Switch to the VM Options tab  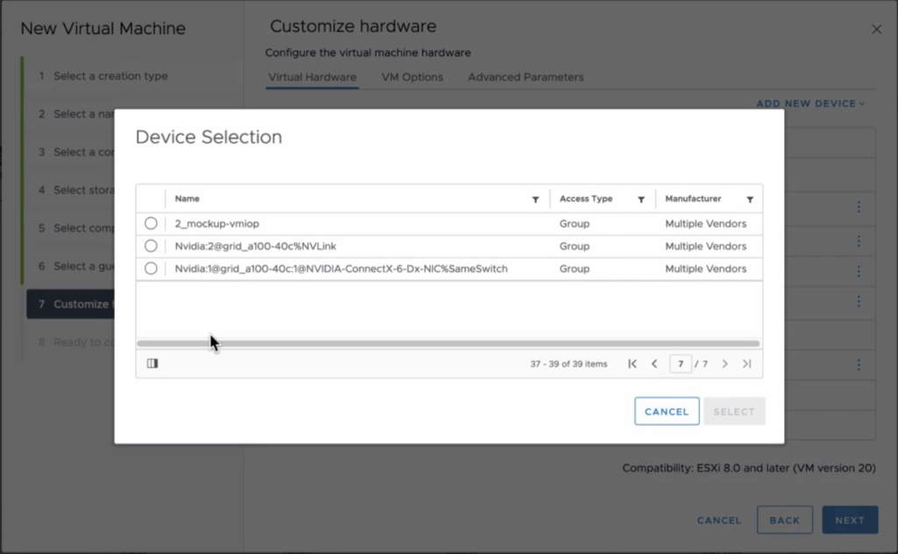click(x=412, y=77)
